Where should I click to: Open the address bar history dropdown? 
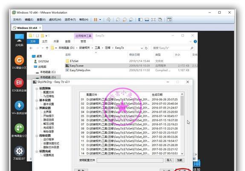point(142,48)
